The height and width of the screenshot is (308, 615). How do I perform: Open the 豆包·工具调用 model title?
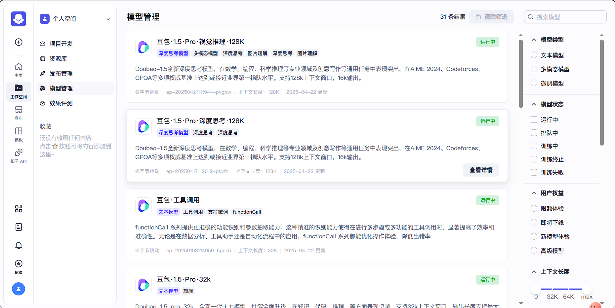[178, 200]
